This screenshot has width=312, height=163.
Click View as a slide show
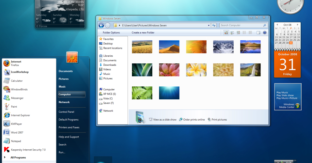click(x=163, y=119)
